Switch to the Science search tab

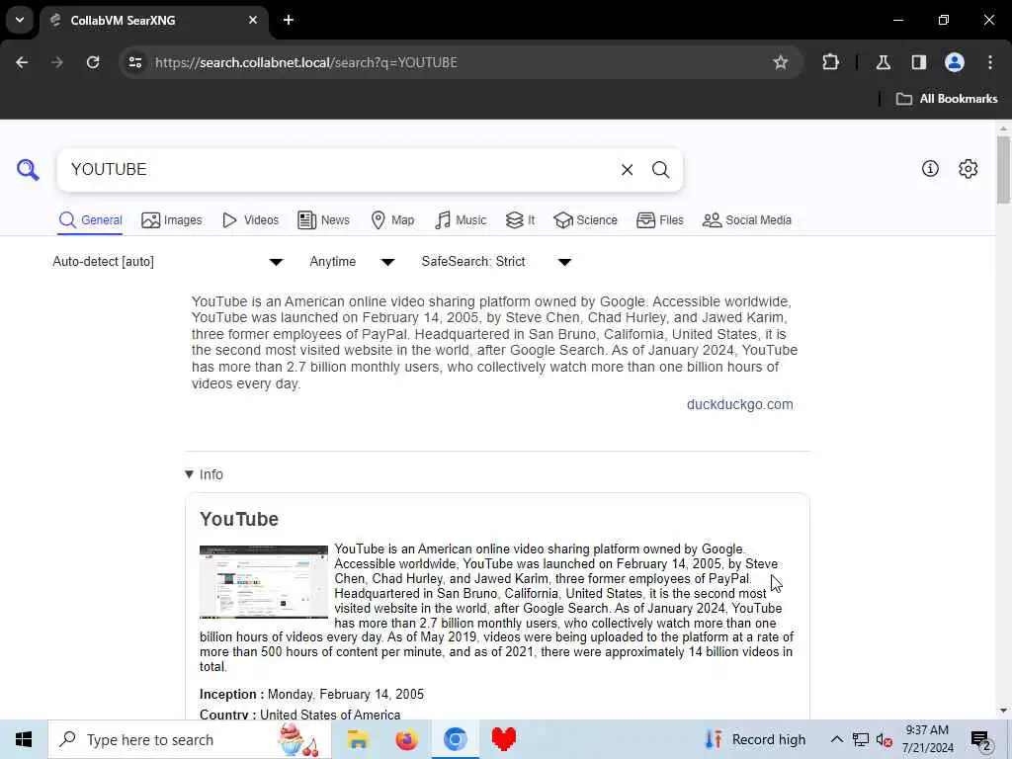(x=585, y=220)
